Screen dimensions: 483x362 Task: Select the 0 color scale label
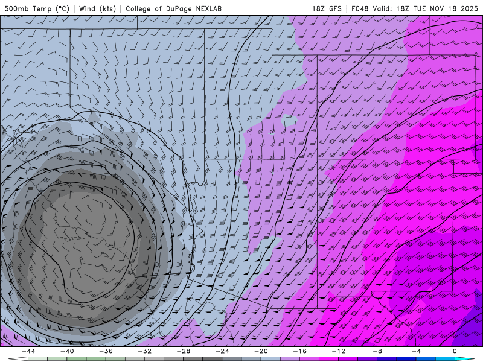455,351
